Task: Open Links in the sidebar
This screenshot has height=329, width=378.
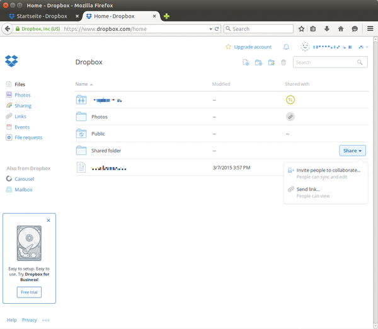Action: click(x=21, y=117)
